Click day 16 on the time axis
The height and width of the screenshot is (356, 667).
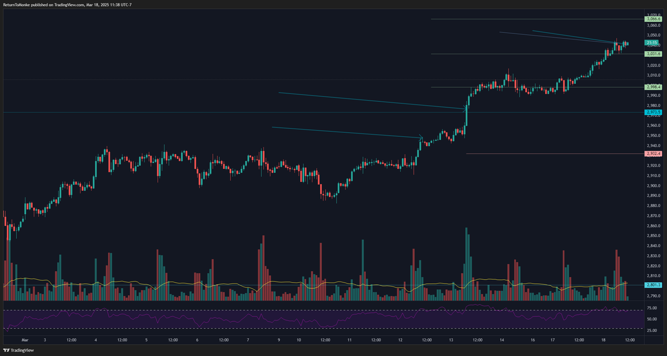tap(533, 339)
